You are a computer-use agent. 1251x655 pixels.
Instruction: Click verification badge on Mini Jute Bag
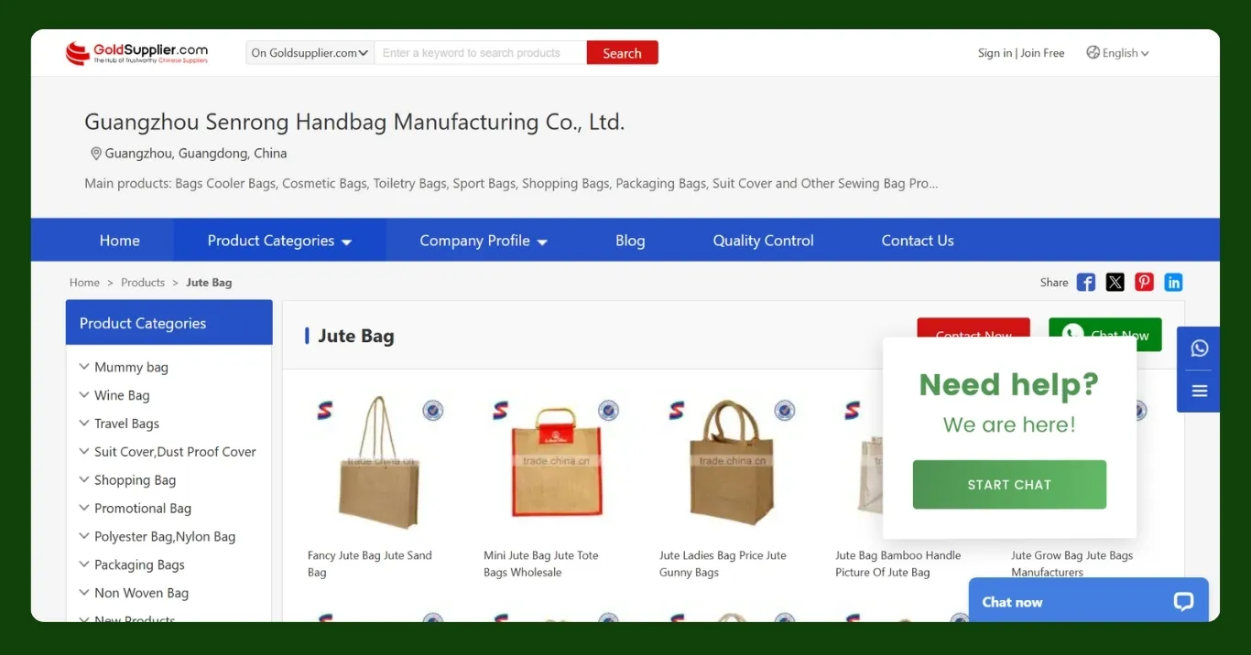pyautogui.click(x=608, y=411)
